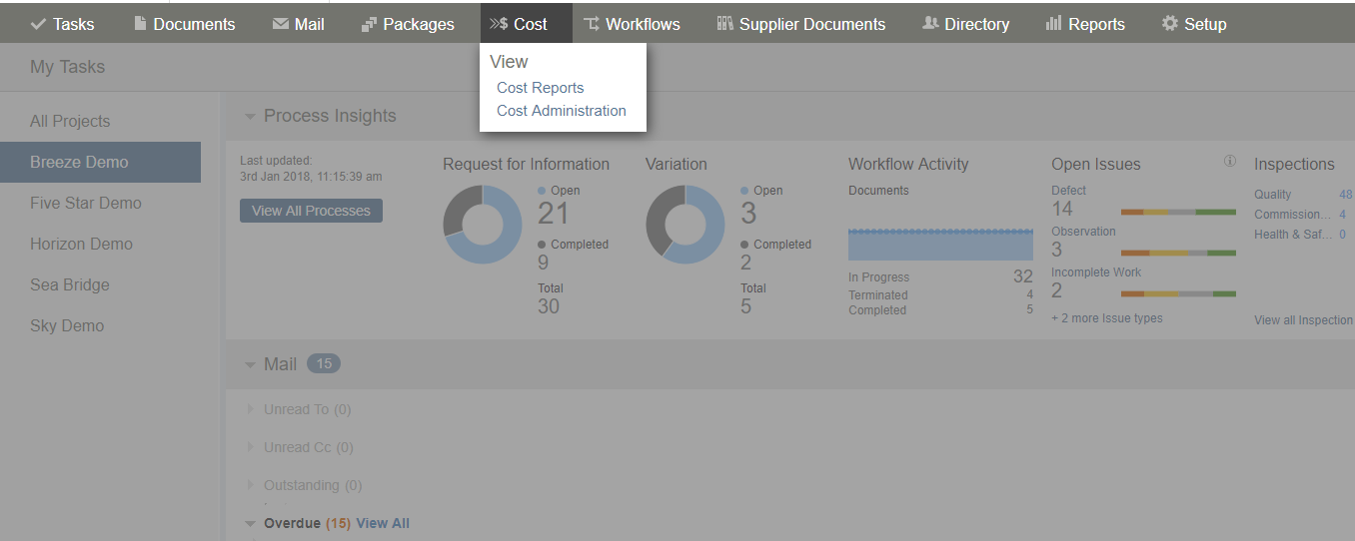Click the Workflow Activity documents chart

point(940,244)
